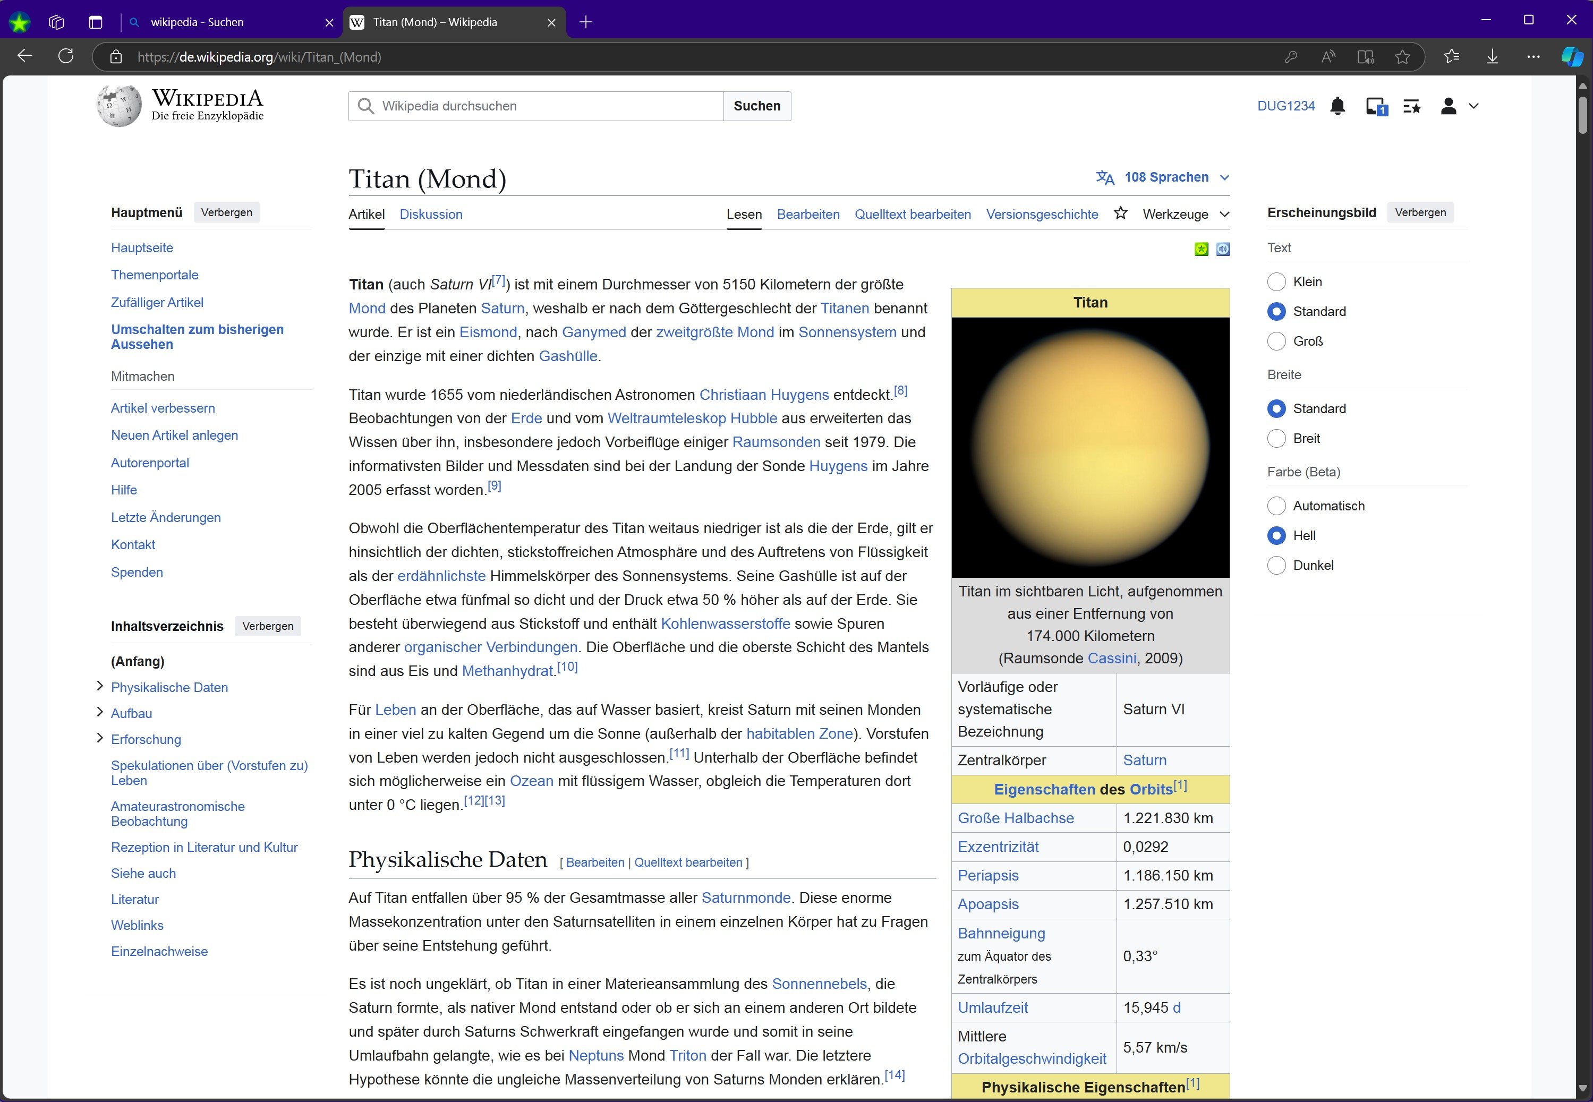Viewport: 1593px width, 1102px height.
Task: Open the notices tray icon with badge
Action: click(1376, 106)
